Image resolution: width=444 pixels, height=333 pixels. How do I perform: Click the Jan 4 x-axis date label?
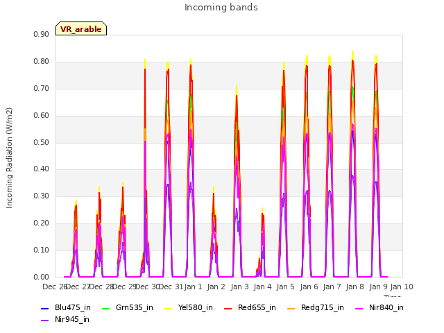[262, 287]
